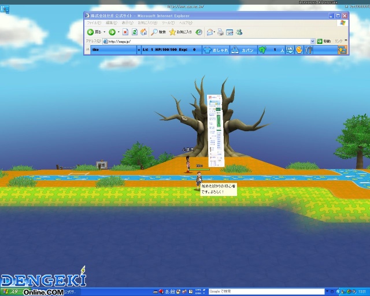Open the お気に入り(A) menu
Viewport: 370px width, 296px height.
pyautogui.click(x=147, y=23)
